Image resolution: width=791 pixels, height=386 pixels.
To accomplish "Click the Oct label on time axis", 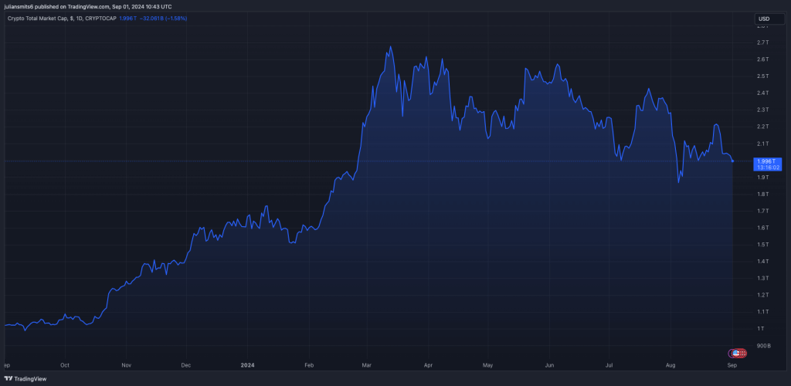I will pos(65,364).
